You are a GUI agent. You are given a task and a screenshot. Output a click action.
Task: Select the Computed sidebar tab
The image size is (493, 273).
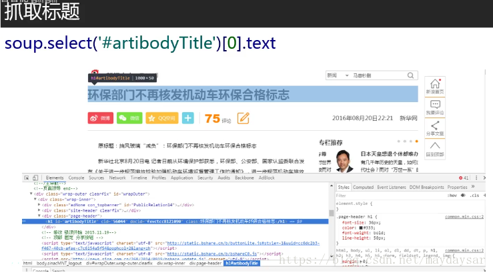tap(363, 187)
